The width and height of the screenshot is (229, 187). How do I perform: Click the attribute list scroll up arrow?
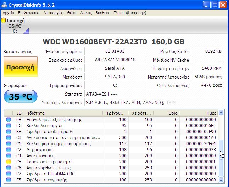pyautogui.click(x=221, y=113)
